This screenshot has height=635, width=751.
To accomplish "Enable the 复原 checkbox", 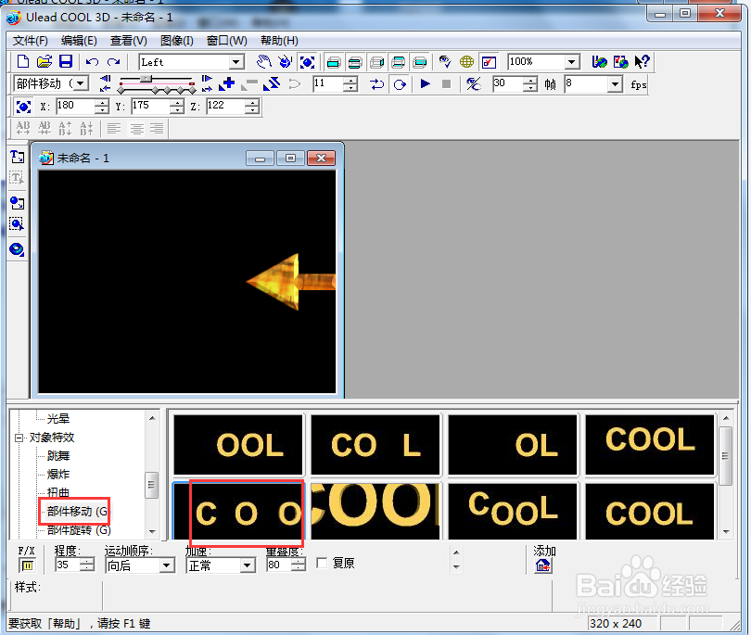I will (x=322, y=564).
